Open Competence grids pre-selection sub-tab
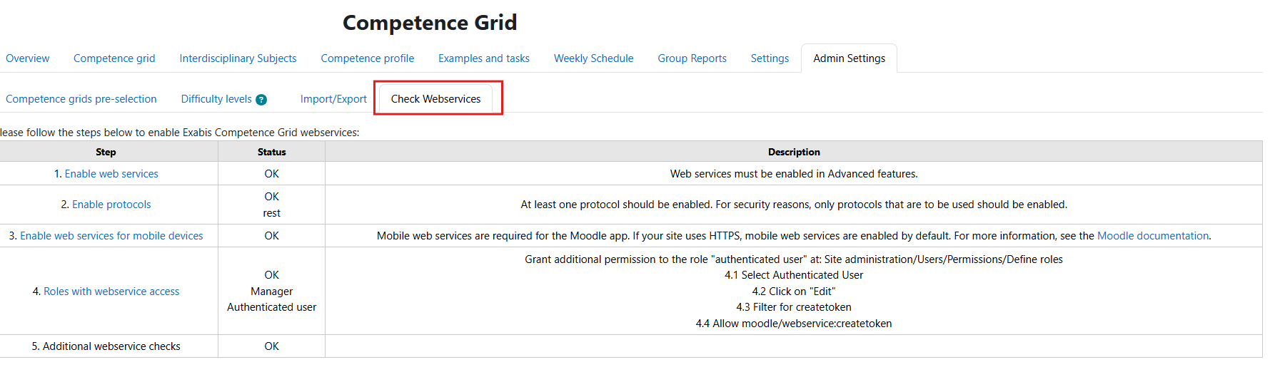This screenshot has width=1285, height=387. point(81,99)
